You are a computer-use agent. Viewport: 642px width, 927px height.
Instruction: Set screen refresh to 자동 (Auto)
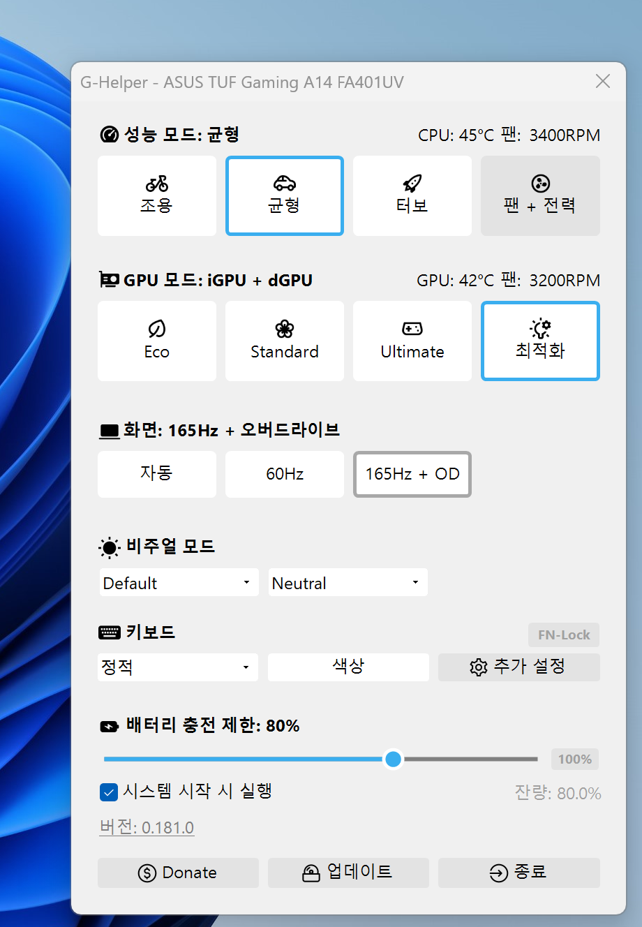coord(157,474)
